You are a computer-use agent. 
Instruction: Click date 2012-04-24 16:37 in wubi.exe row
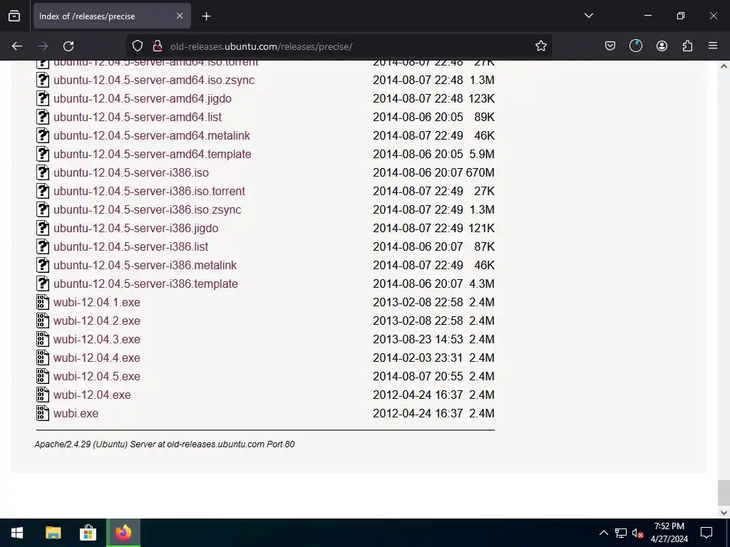[418, 414]
